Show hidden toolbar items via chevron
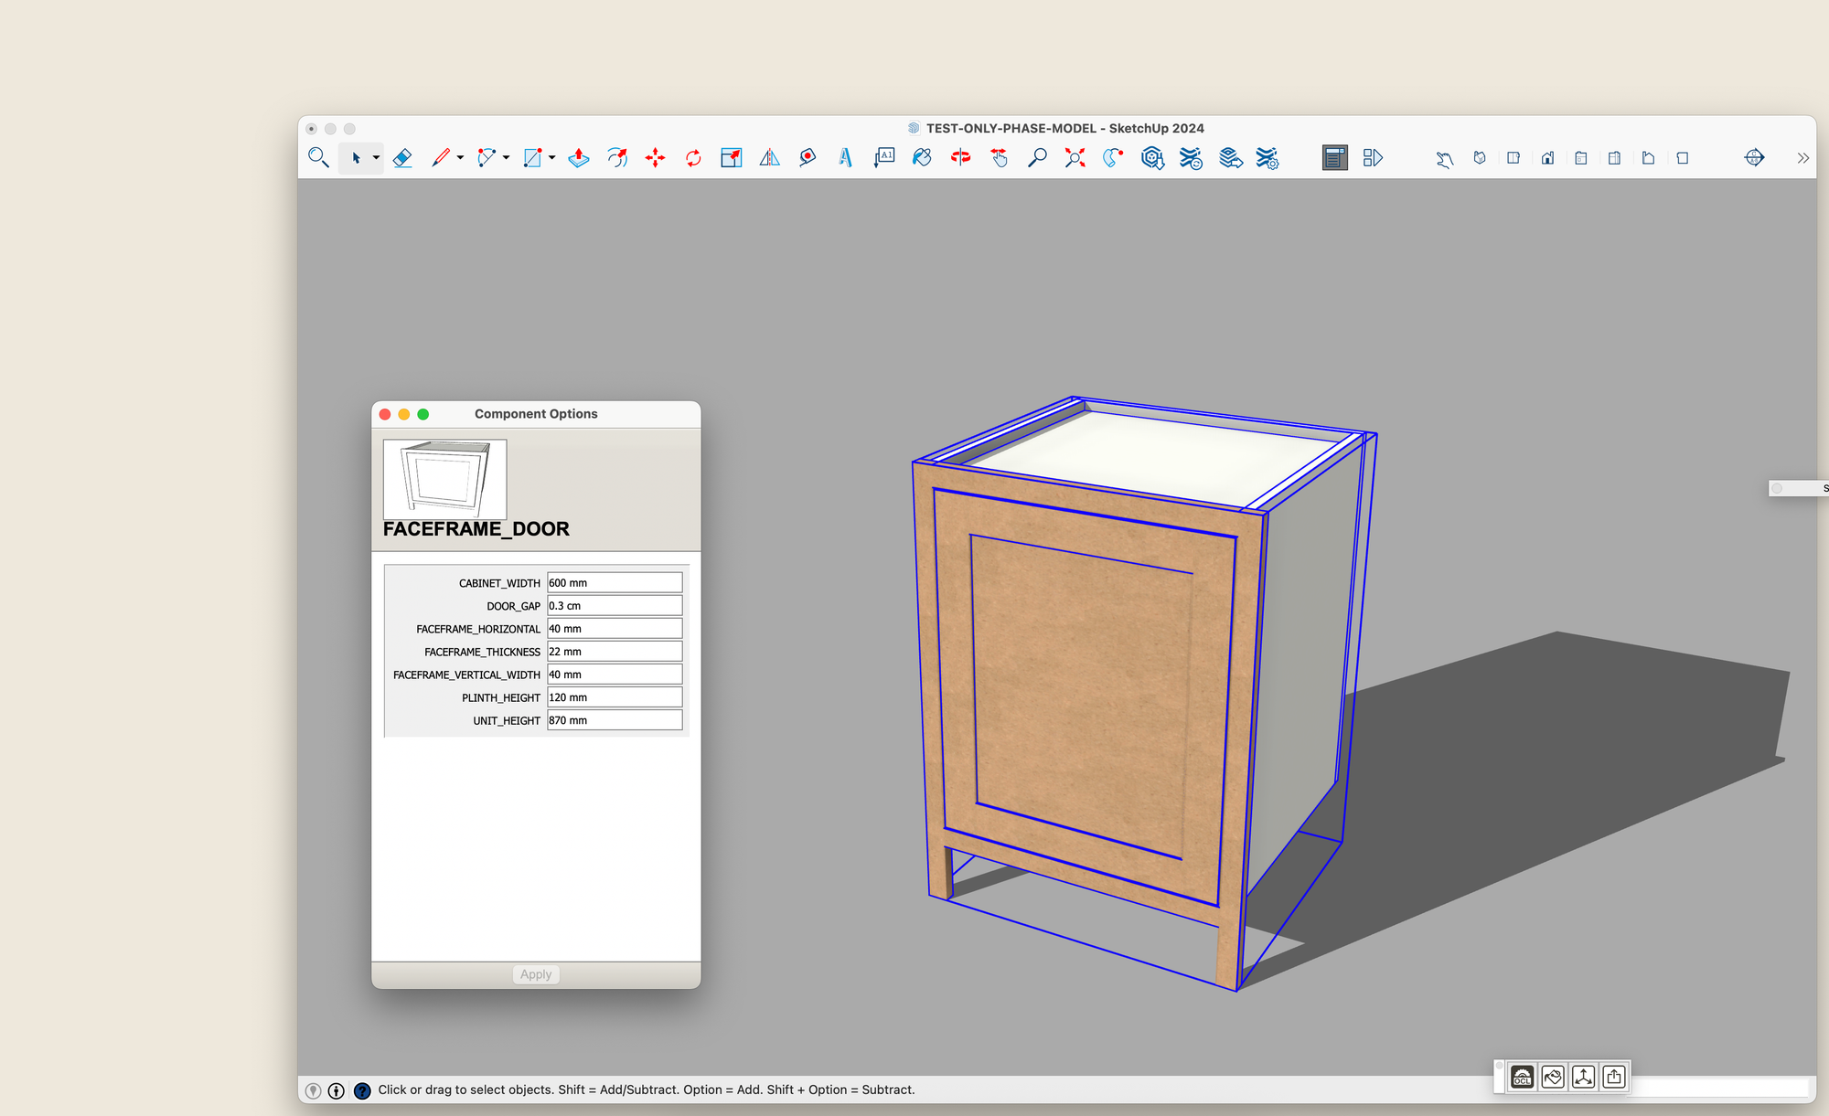This screenshot has width=1829, height=1116. 1802,158
